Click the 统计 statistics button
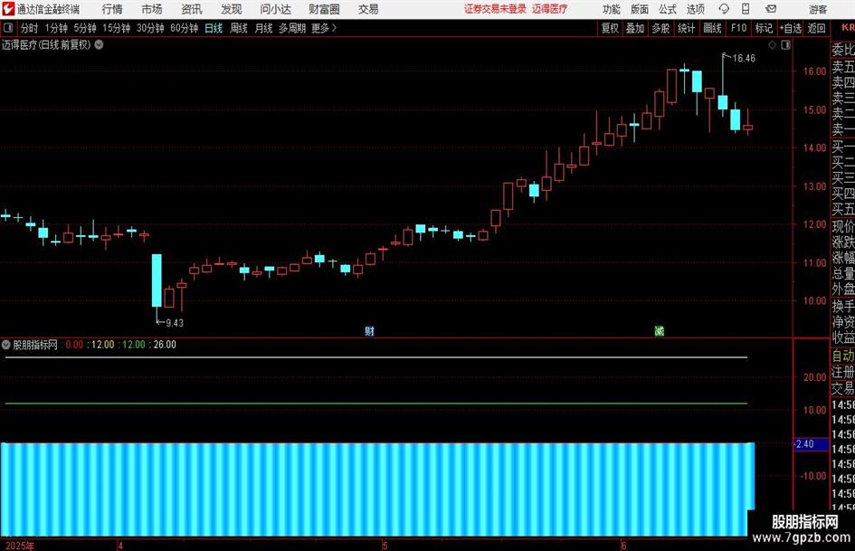 [x=687, y=28]
